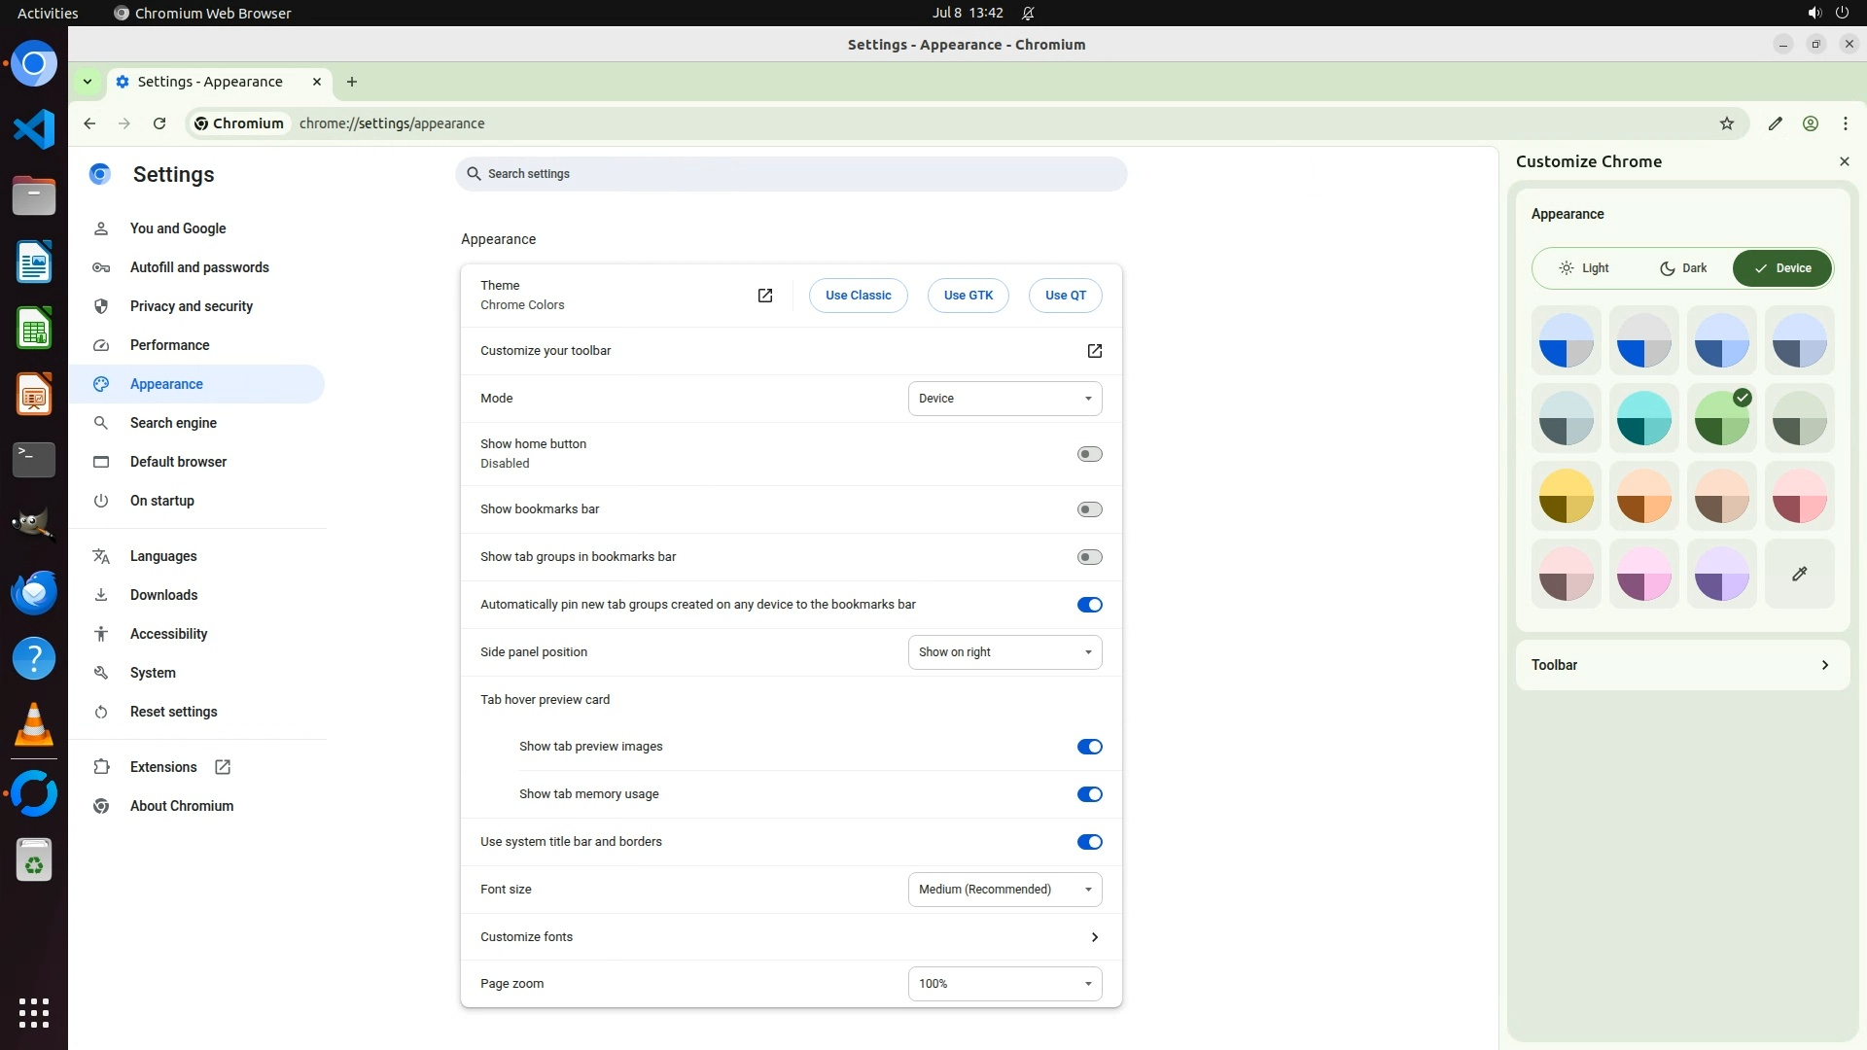The width and height of the screenshot is (1867, 1050).
Task: Close the Customize Chrome side panel
Action: pyautogui.click(x=1845, y=161)
